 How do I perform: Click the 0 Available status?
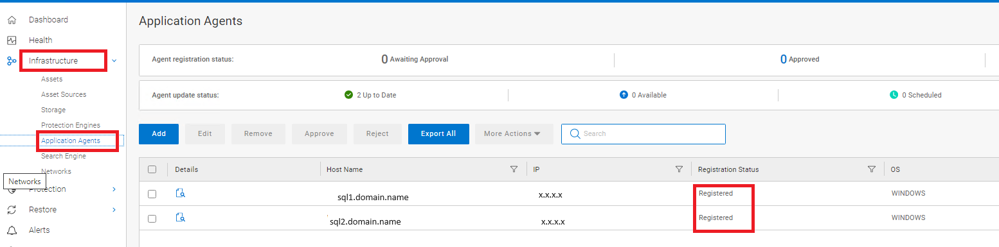(x=643, y=95)
